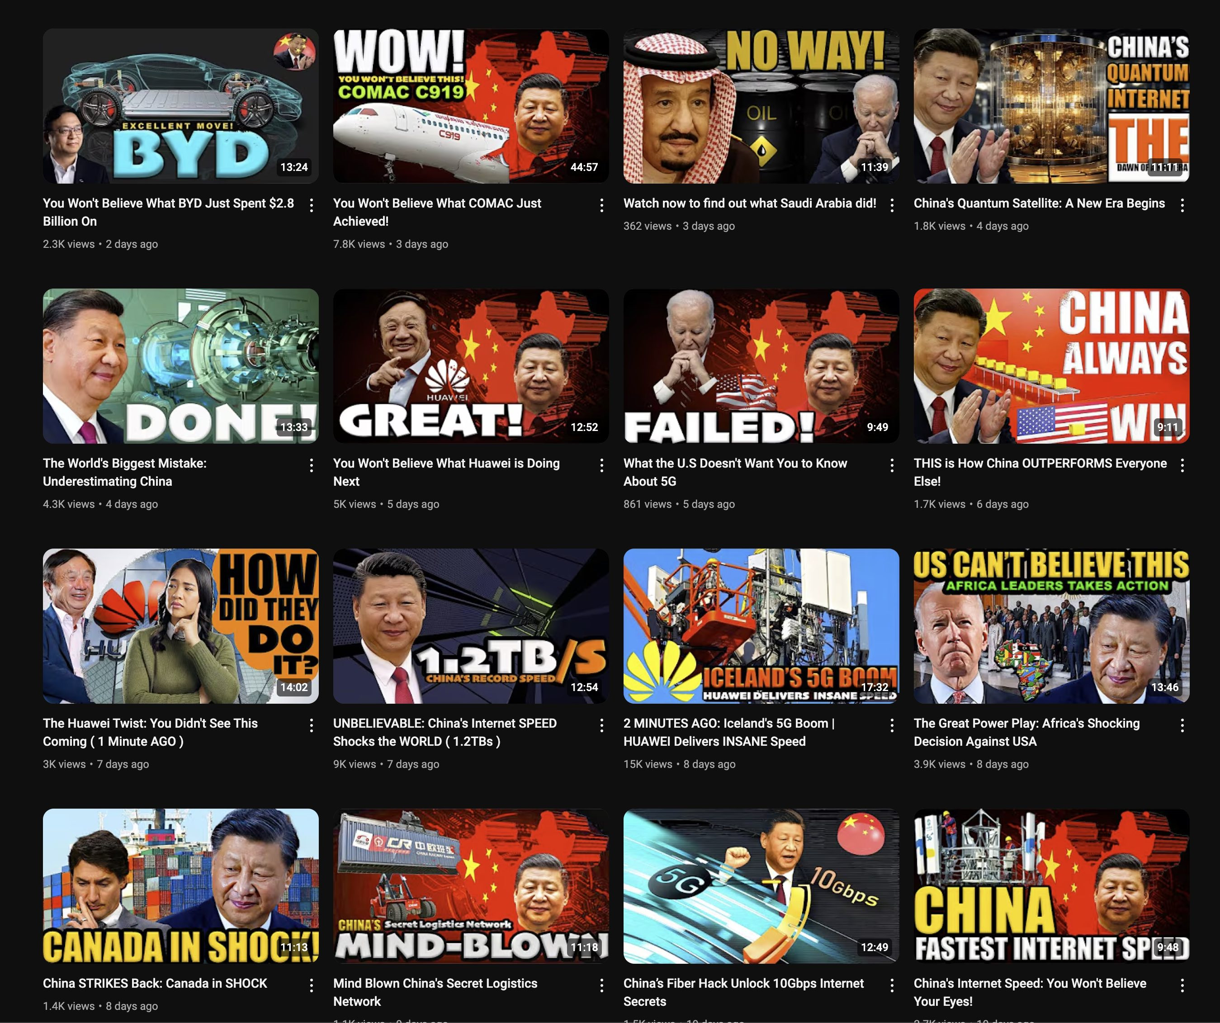Click the FAILED! thumbnail with 9:49 duration
Screen dimensions: 1220x1023
click(x=761, y=366)
